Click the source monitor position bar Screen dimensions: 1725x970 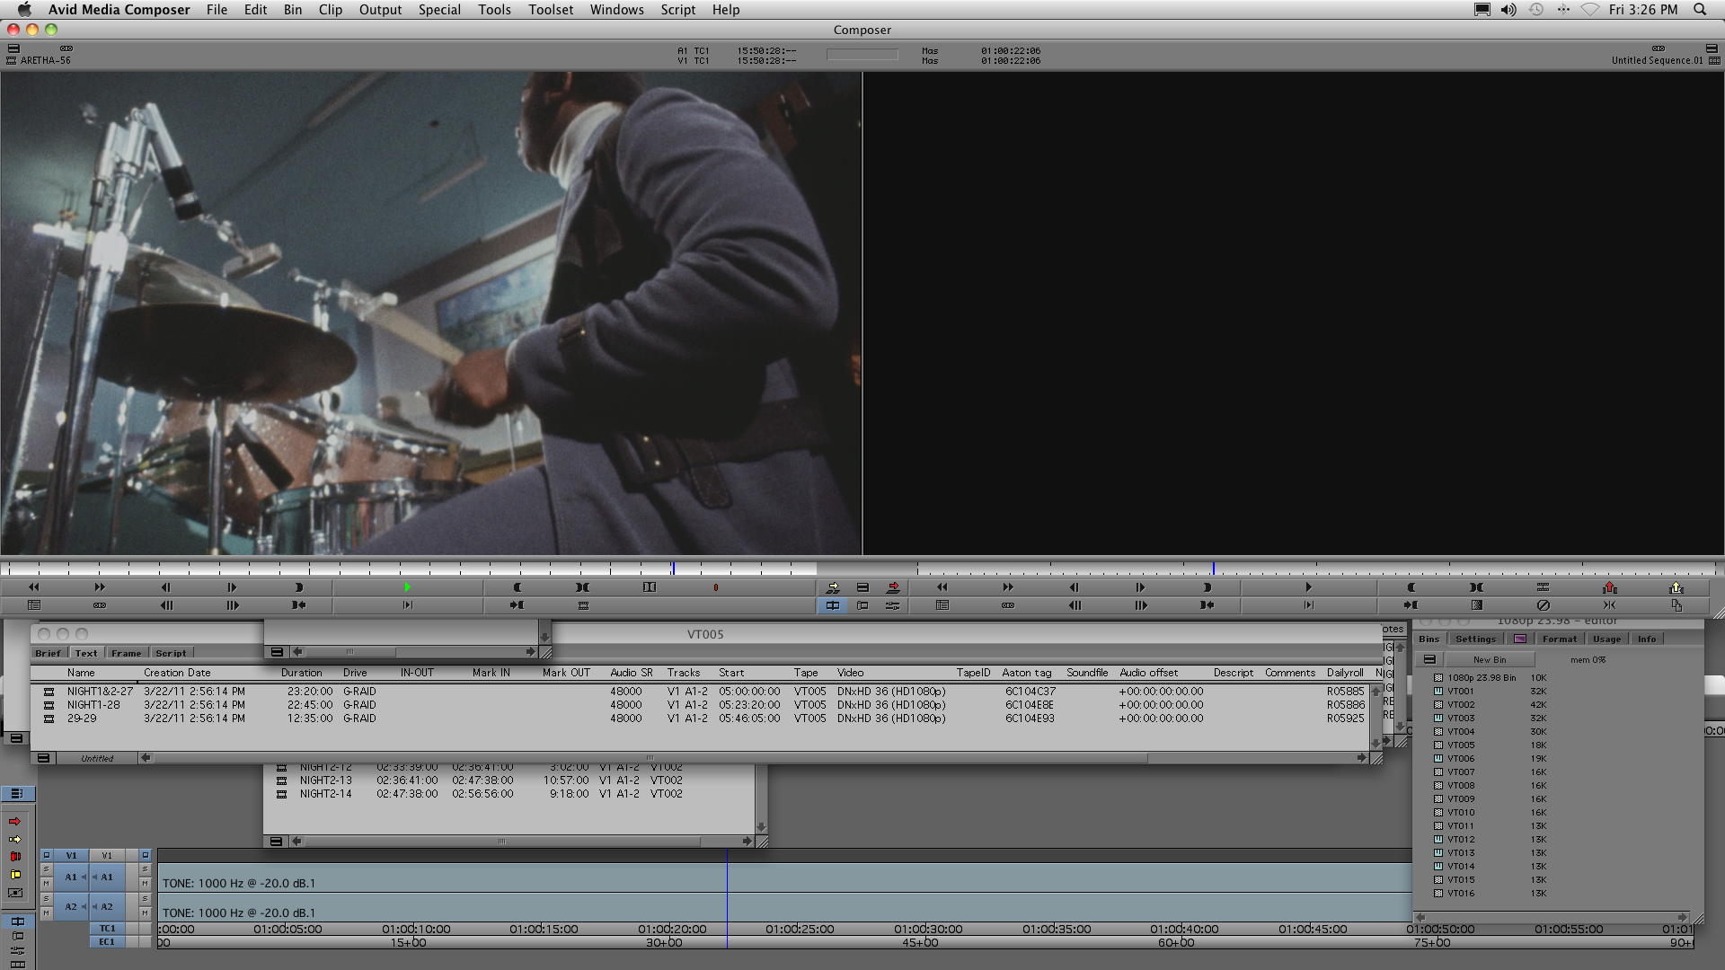pyautogui.click(x=404, y=569)
